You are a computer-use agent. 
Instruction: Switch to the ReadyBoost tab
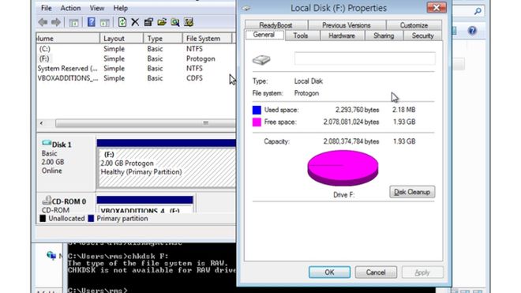point(275,25)
